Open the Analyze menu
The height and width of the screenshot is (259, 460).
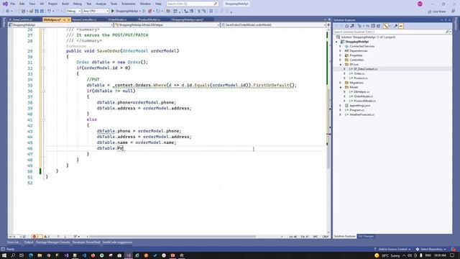pyautogui.click(x=101, y=4)
